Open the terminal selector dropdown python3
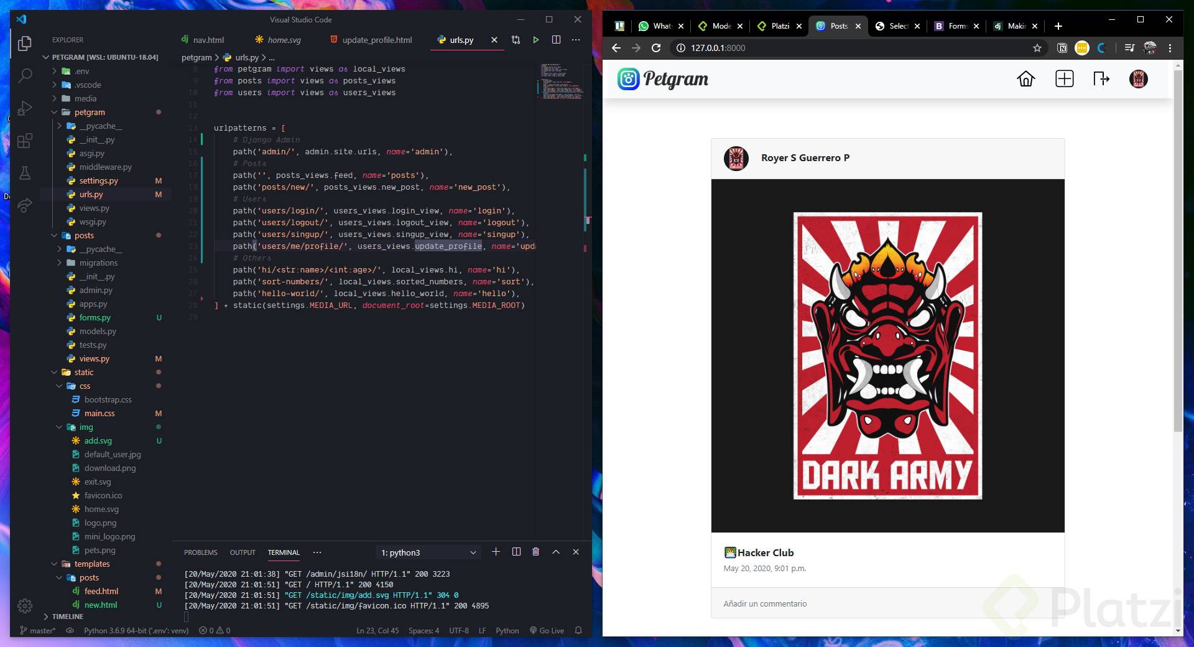This screenshot has width=1194, height=647. point(428,552)
